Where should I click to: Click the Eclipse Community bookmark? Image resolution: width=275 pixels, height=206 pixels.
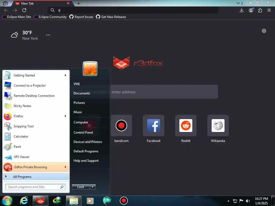[50, 17]
